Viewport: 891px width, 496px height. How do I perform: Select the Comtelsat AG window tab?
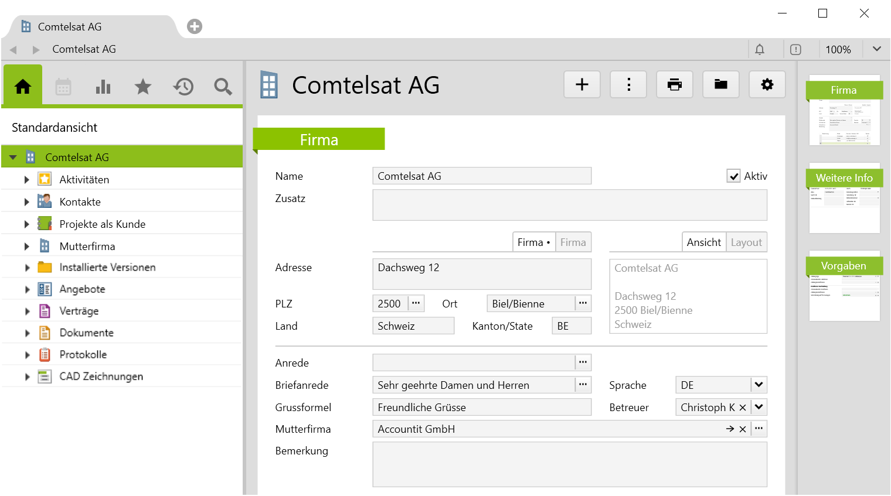pos(70,27)
